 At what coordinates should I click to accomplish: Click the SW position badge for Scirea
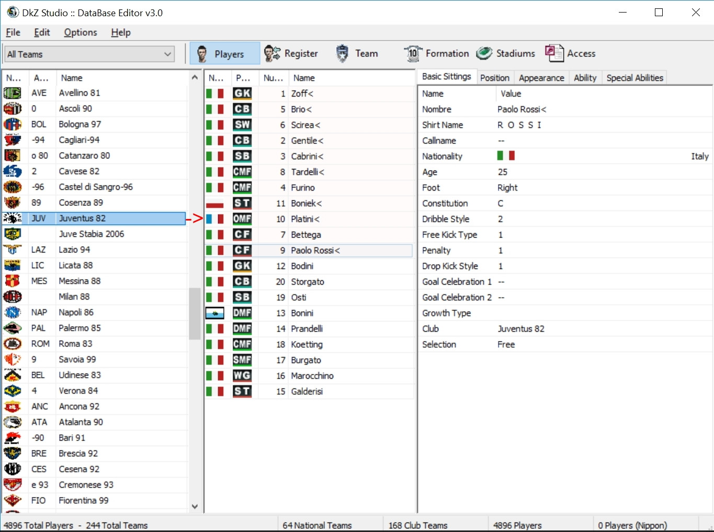coord(242,125)
